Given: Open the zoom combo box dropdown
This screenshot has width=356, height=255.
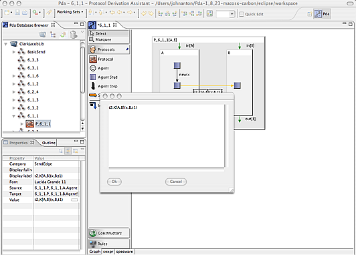Looking at the screenshot, I should click(x=232, y=14).
